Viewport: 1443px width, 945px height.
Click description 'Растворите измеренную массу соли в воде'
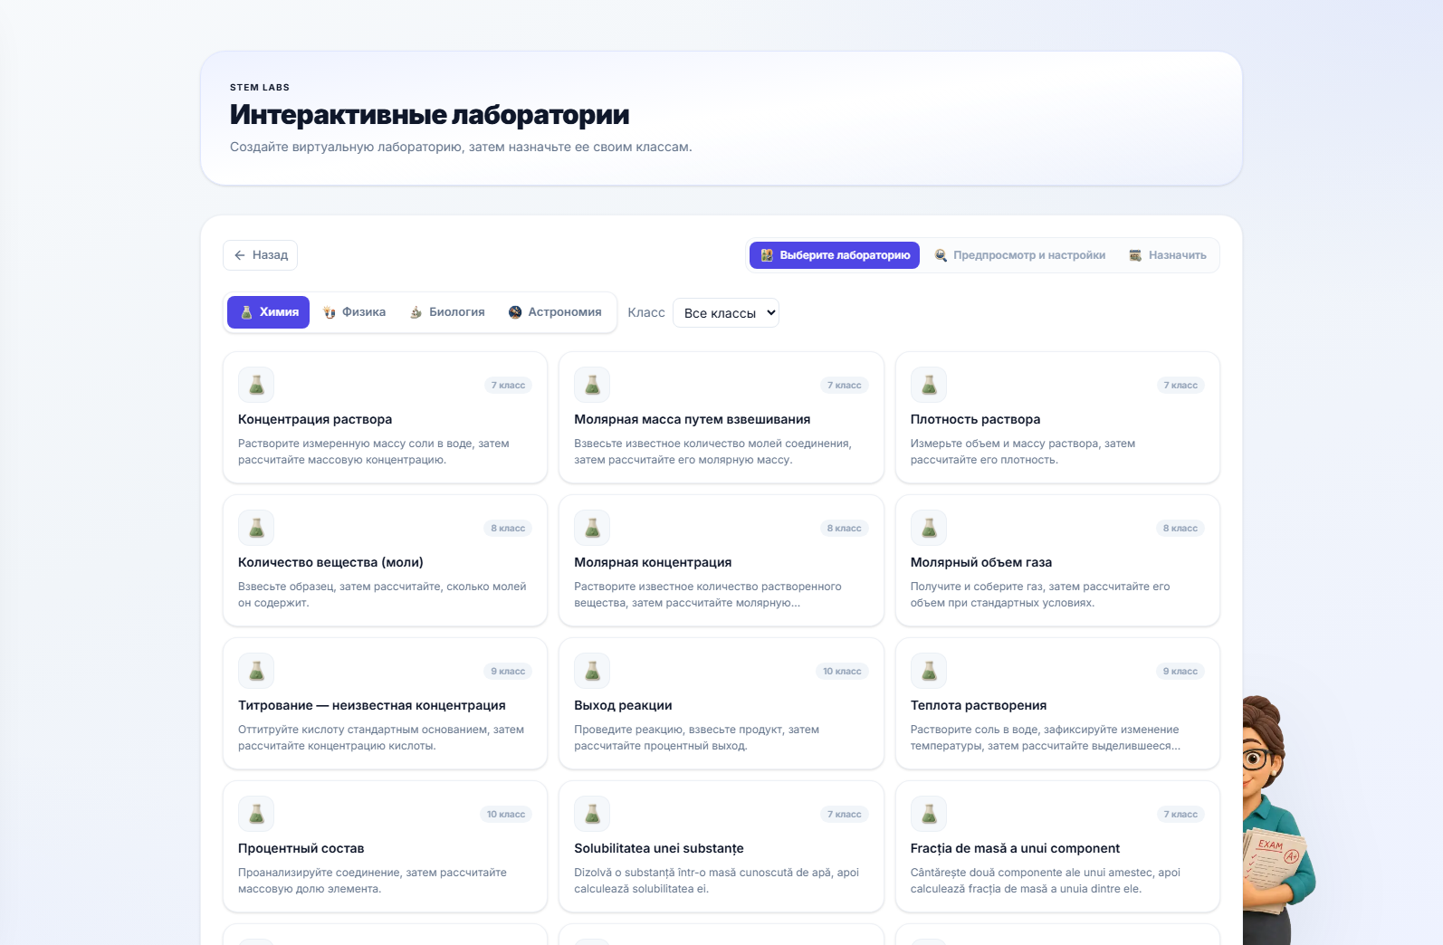(x=374, y=452)
